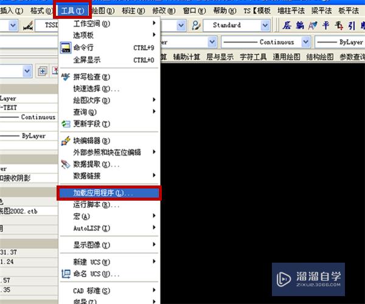Viewport: 365px width, 304px height.
Task: Click the 命令行 window icon
Action: tap(66, 47)
